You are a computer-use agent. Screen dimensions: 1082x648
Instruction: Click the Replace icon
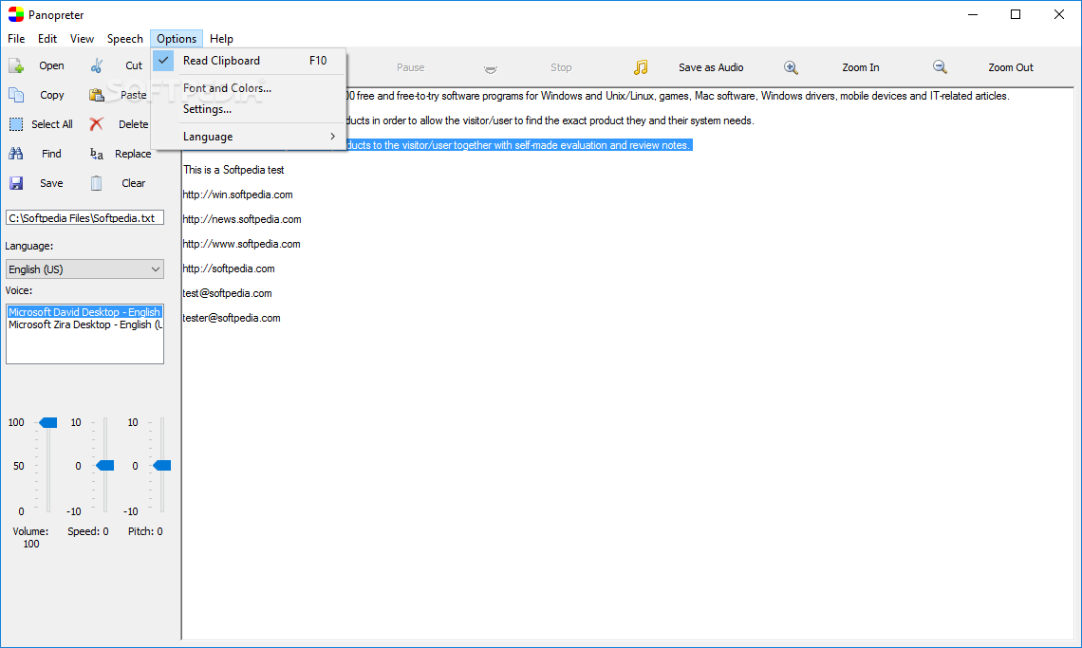(97, 154)
